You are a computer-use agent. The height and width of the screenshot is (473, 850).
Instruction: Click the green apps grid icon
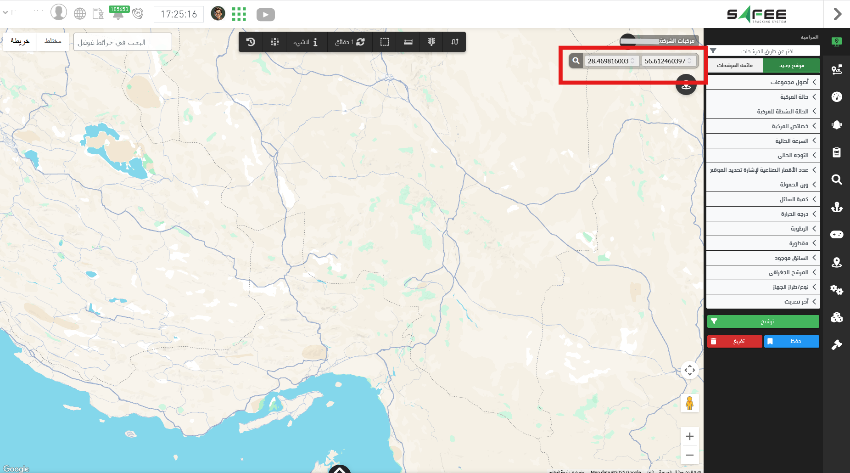click(x=239, y=14)
